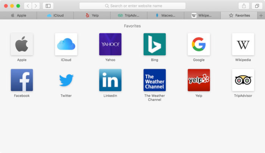
Task: Open the Google favorite tile
Action: tap(199, 44)
